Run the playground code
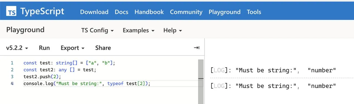 pos(44,48)
